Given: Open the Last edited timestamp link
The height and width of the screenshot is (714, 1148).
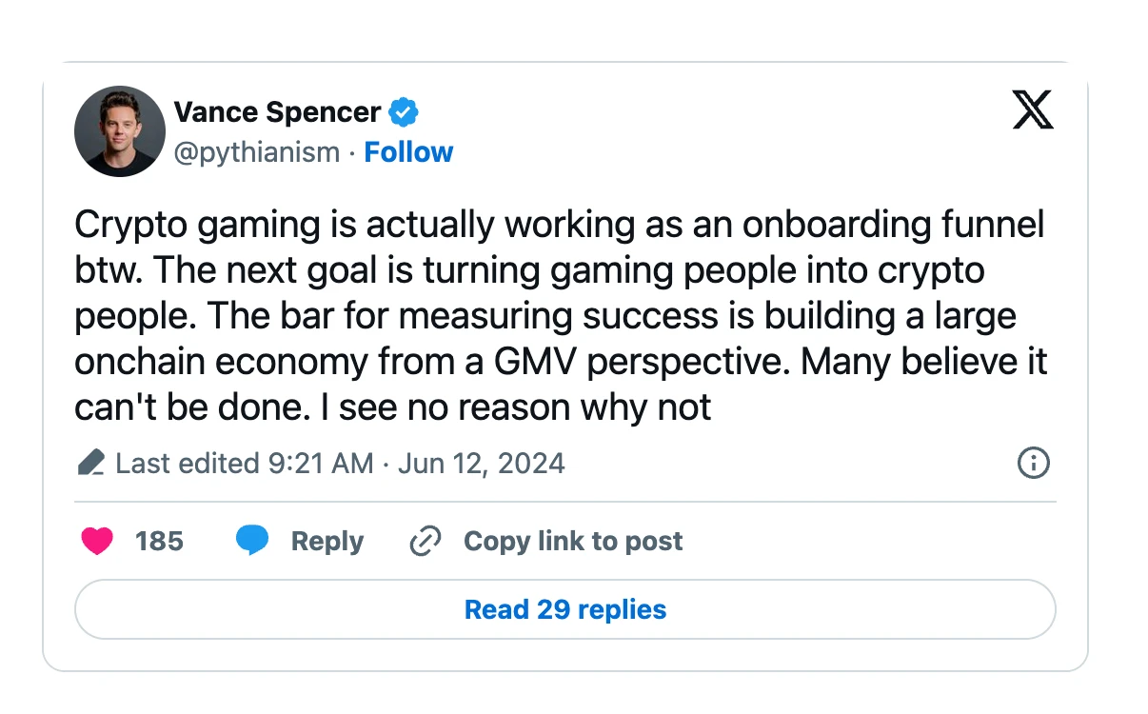Looking at the screenshot, I should [x=340, y=464].
